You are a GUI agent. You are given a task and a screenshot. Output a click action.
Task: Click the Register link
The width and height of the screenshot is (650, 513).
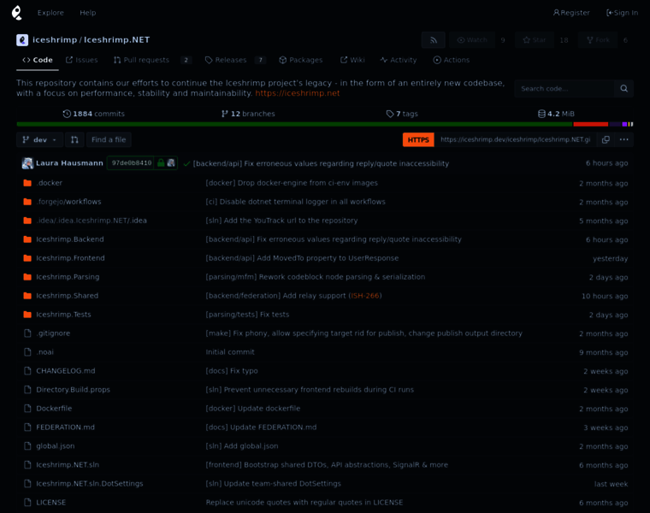[571, 13]
